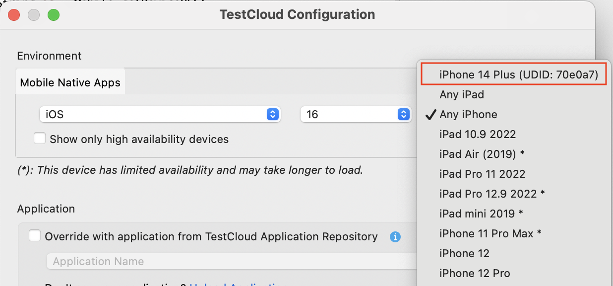Click the green maximize window button
Viewport: 613px width, 286px height.
(54, 15)
